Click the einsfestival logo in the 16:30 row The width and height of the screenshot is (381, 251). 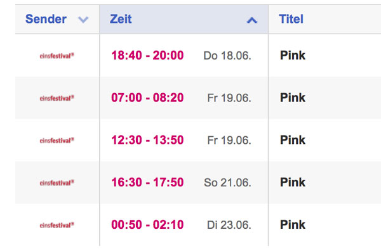[x=57, y=183]
